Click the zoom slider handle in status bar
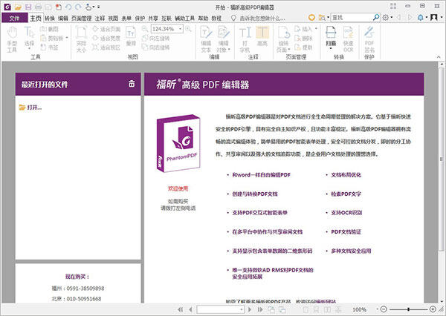 (408, 309)
